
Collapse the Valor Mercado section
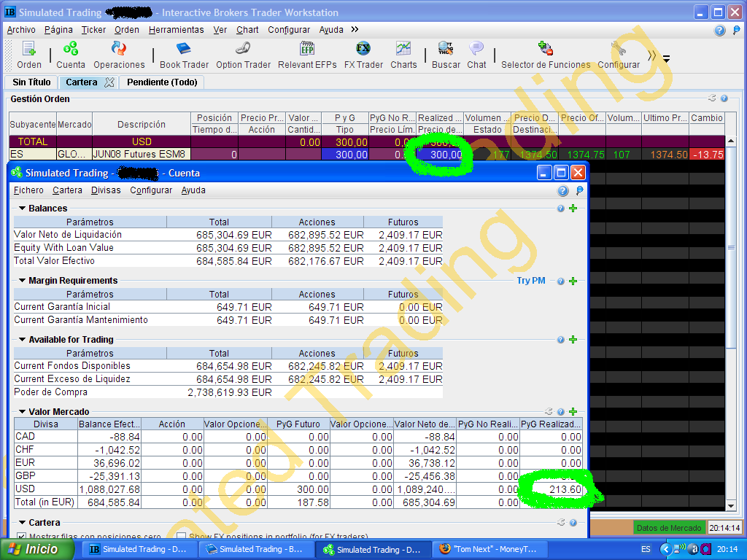pos(22,411)
